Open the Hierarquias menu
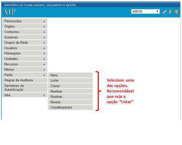This screenshot has width=182, height=145. [25, 53]
